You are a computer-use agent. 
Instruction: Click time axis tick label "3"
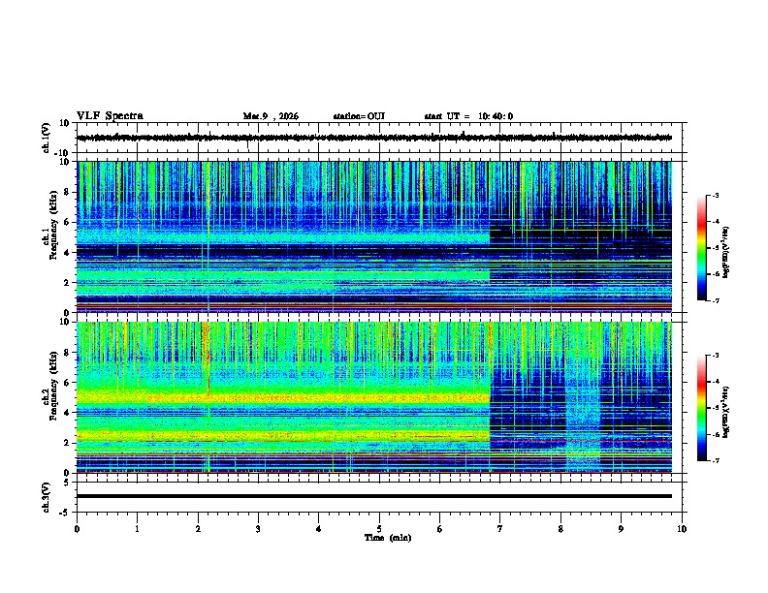click(258, 529)
